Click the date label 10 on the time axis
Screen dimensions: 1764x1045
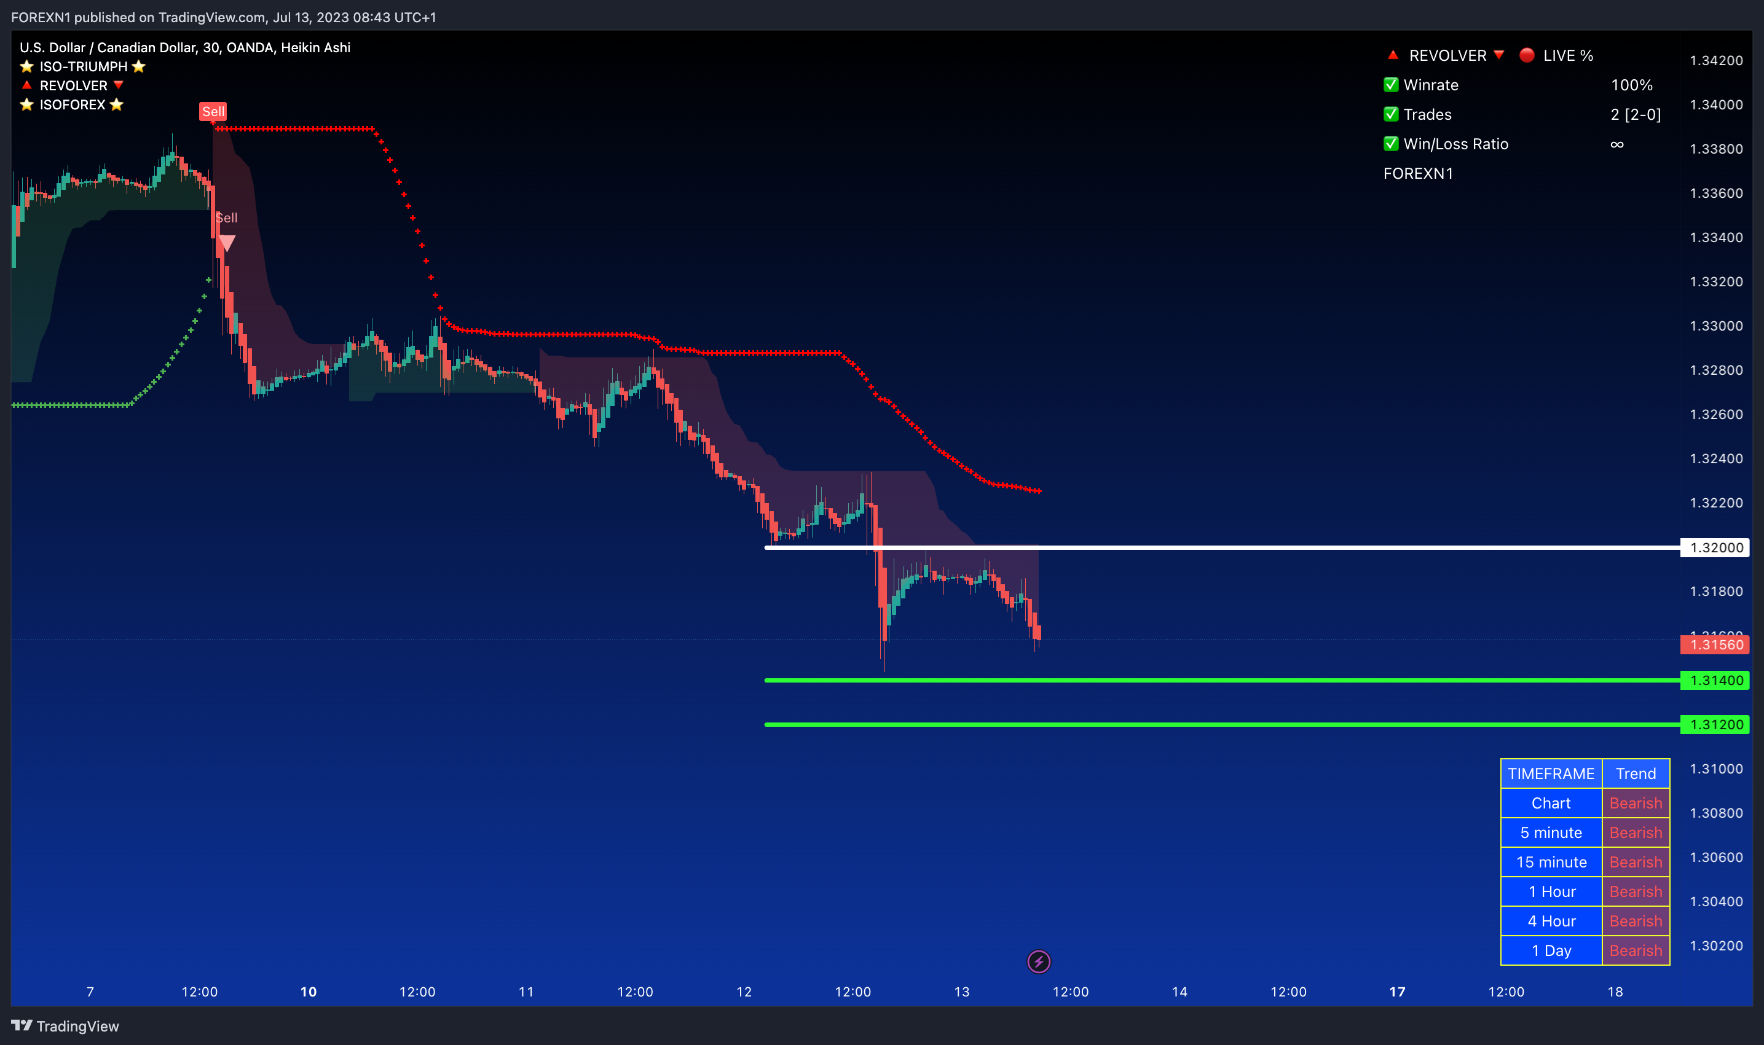pyautogui.click(x=309, y=992)
